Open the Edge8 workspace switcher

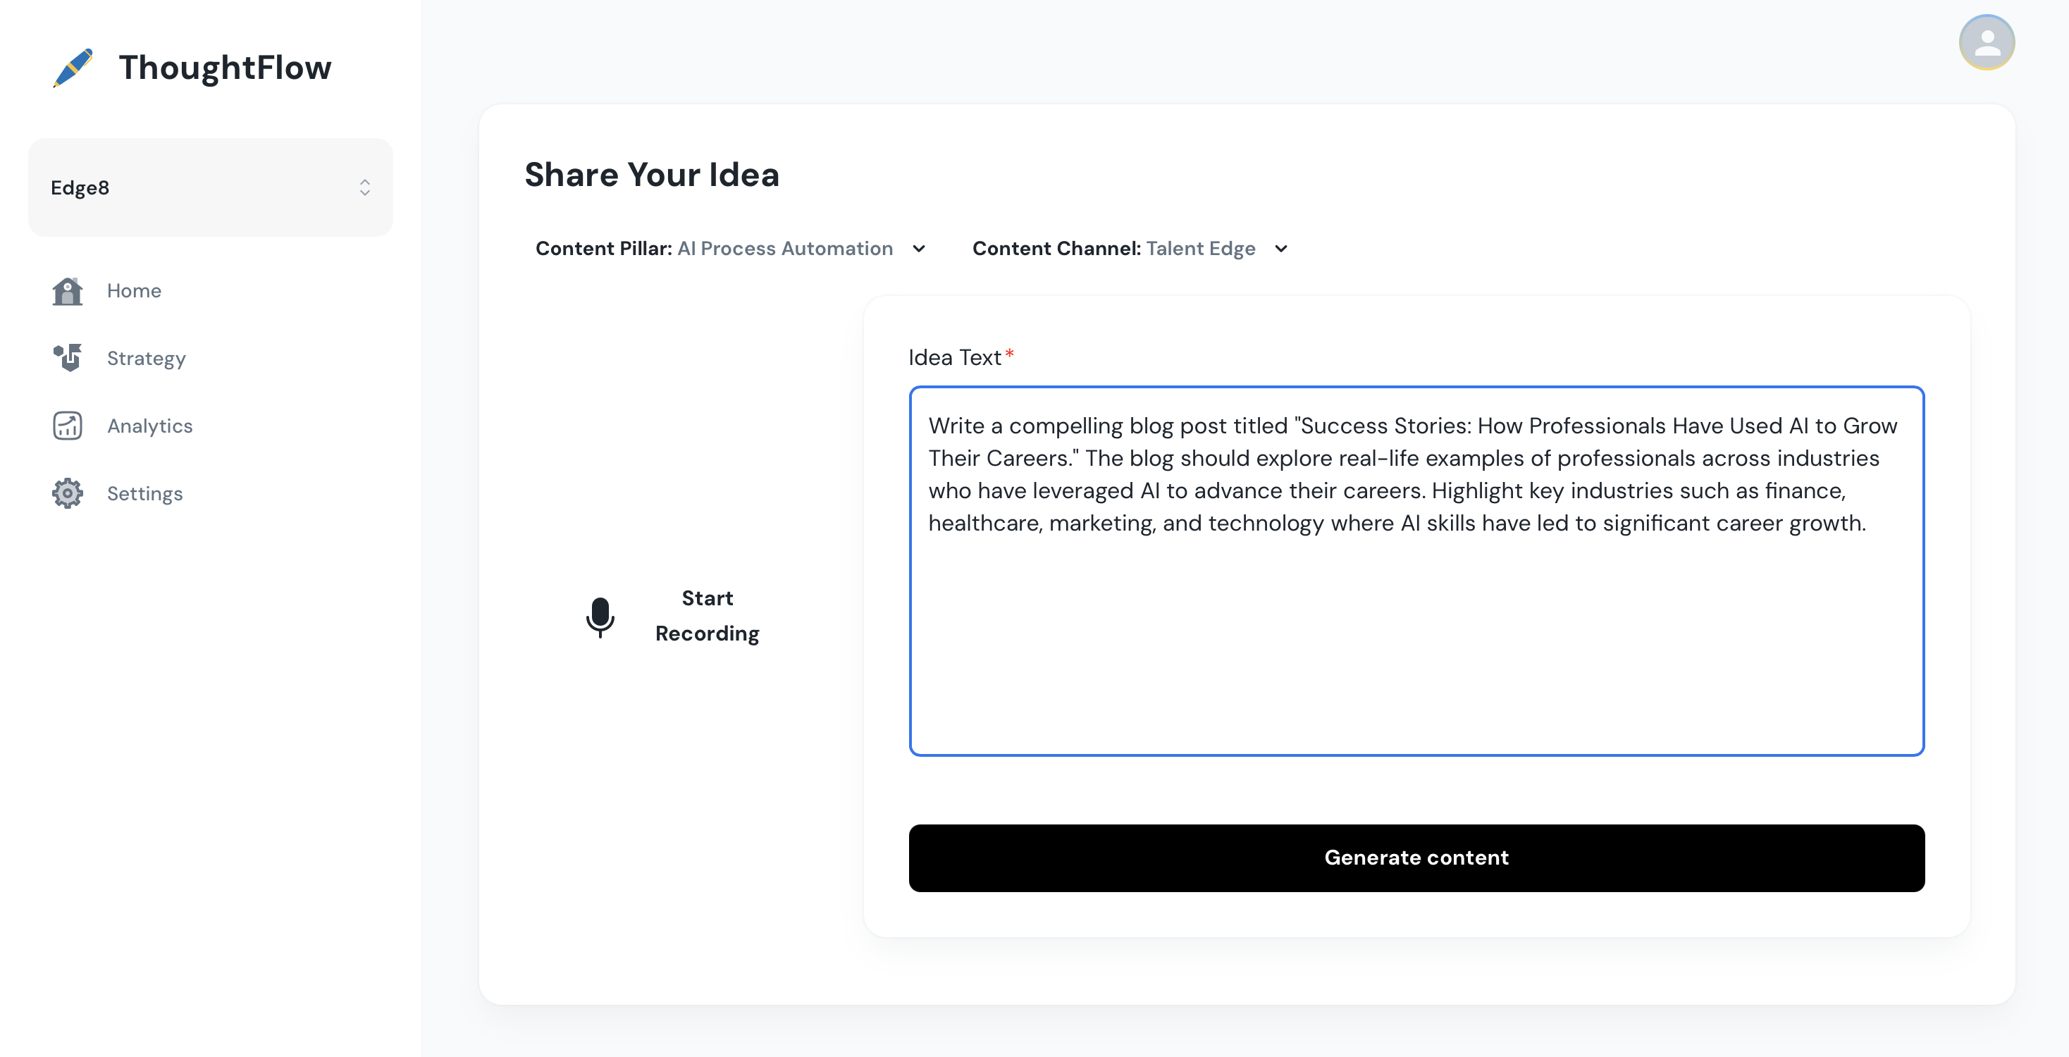211,188
